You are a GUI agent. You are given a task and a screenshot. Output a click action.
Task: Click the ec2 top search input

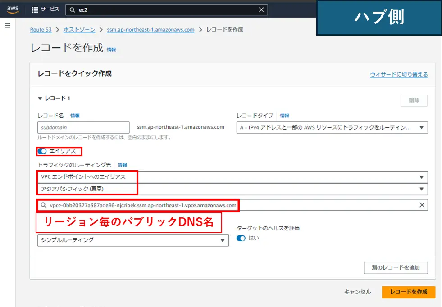click(166, 10)
